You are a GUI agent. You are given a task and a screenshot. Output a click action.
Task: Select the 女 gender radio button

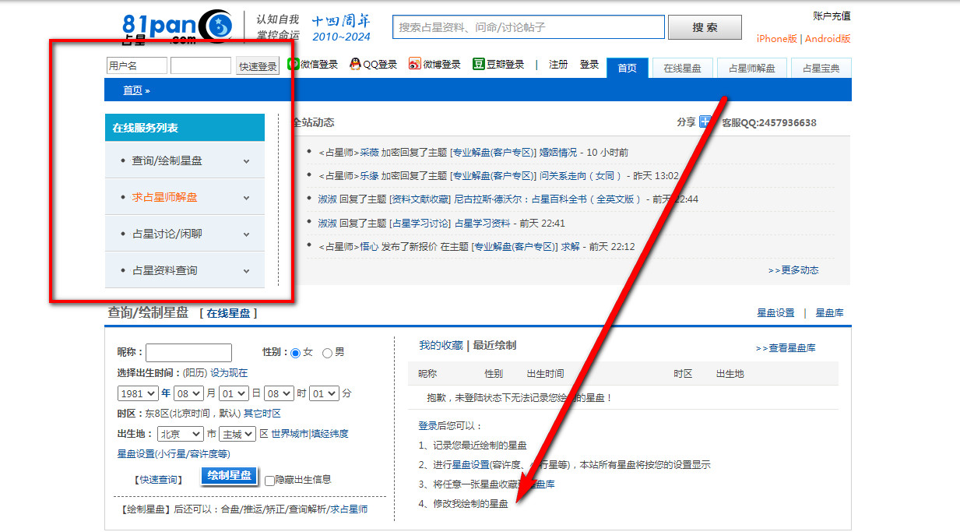[x=295, y=353]
